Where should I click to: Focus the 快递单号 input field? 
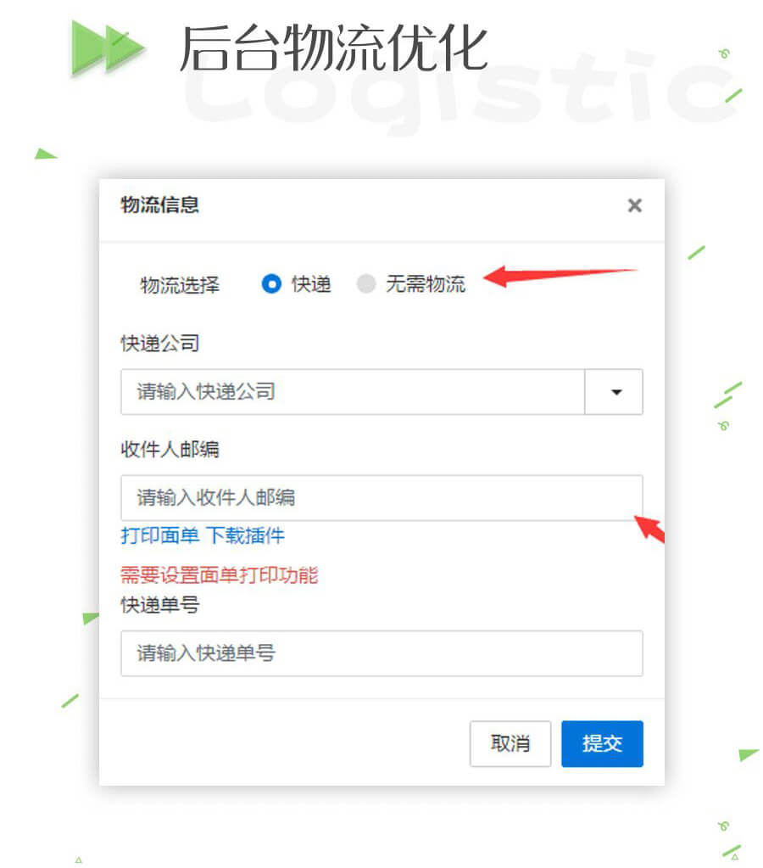click(381, 653)
